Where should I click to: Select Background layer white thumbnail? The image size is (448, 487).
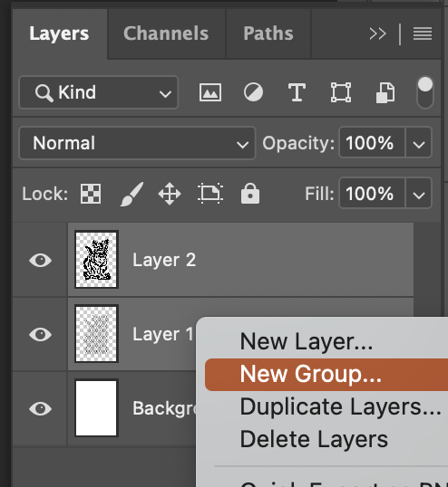click(96, 408)
